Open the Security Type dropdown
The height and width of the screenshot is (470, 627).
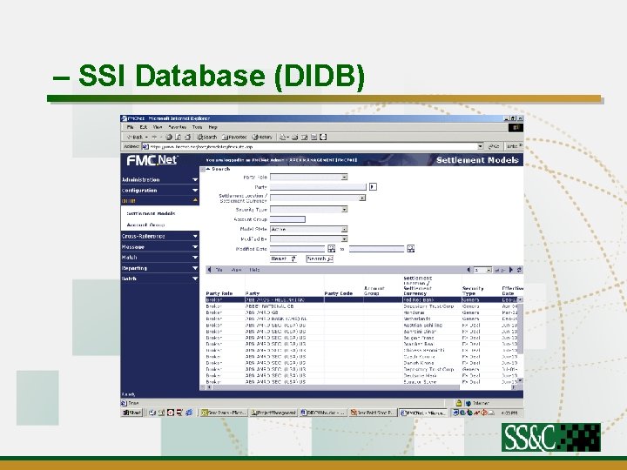pyautogui.click(x=308, y=210)
